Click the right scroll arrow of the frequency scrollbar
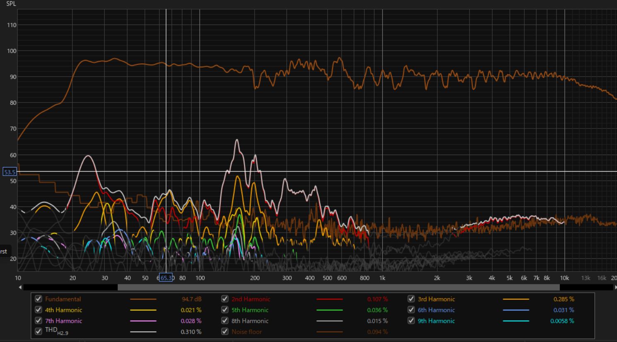 coord(615,287)
